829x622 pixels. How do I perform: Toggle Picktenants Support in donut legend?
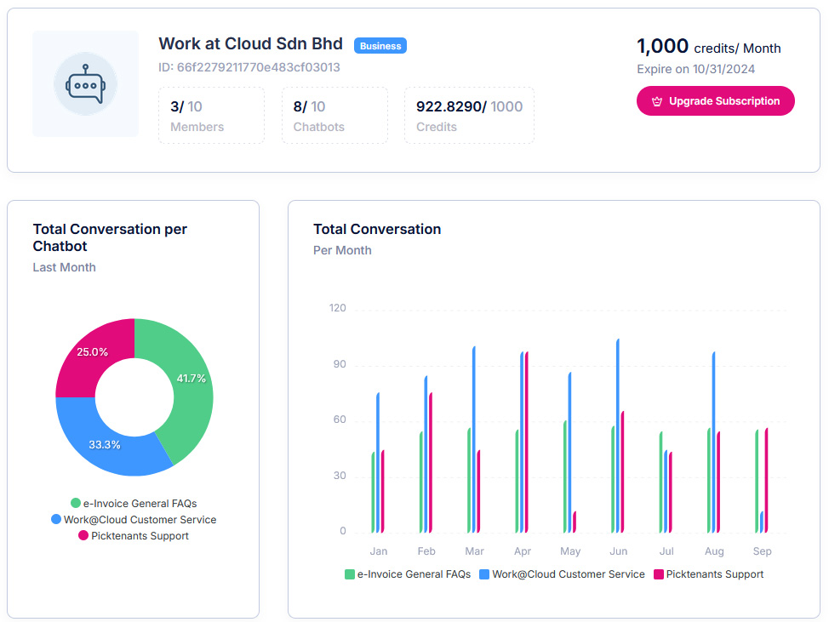coord(134,536)
